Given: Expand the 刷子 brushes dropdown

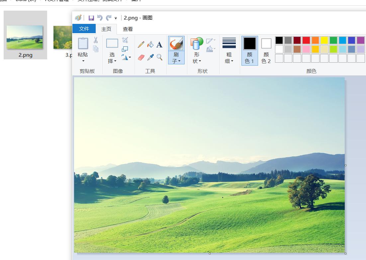Looking at the screenshot, I should point(176,58).
